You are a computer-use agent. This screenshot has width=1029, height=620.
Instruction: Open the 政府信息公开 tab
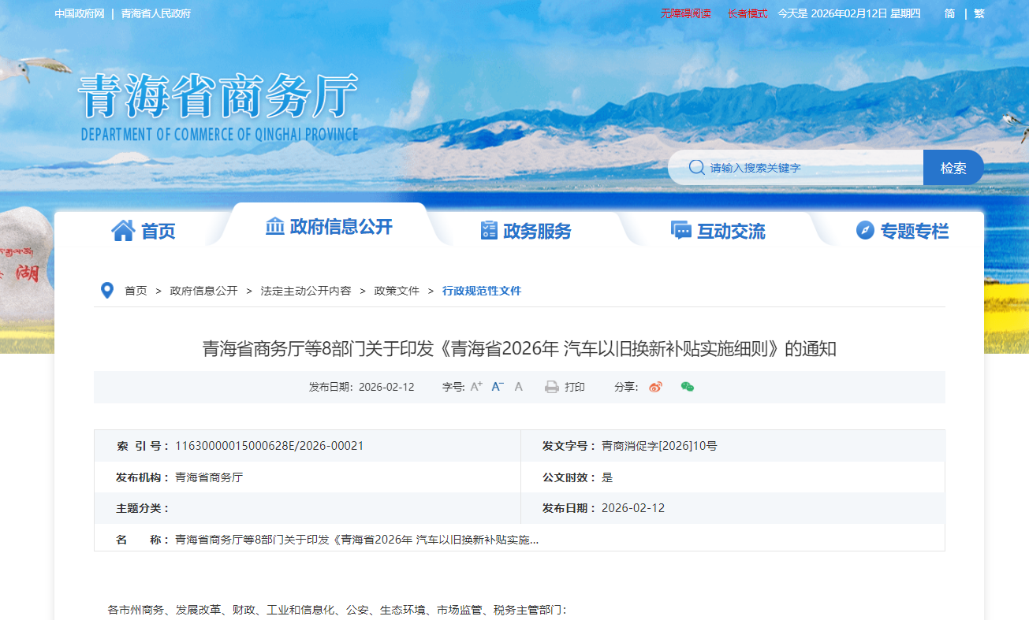pos(329,227)
